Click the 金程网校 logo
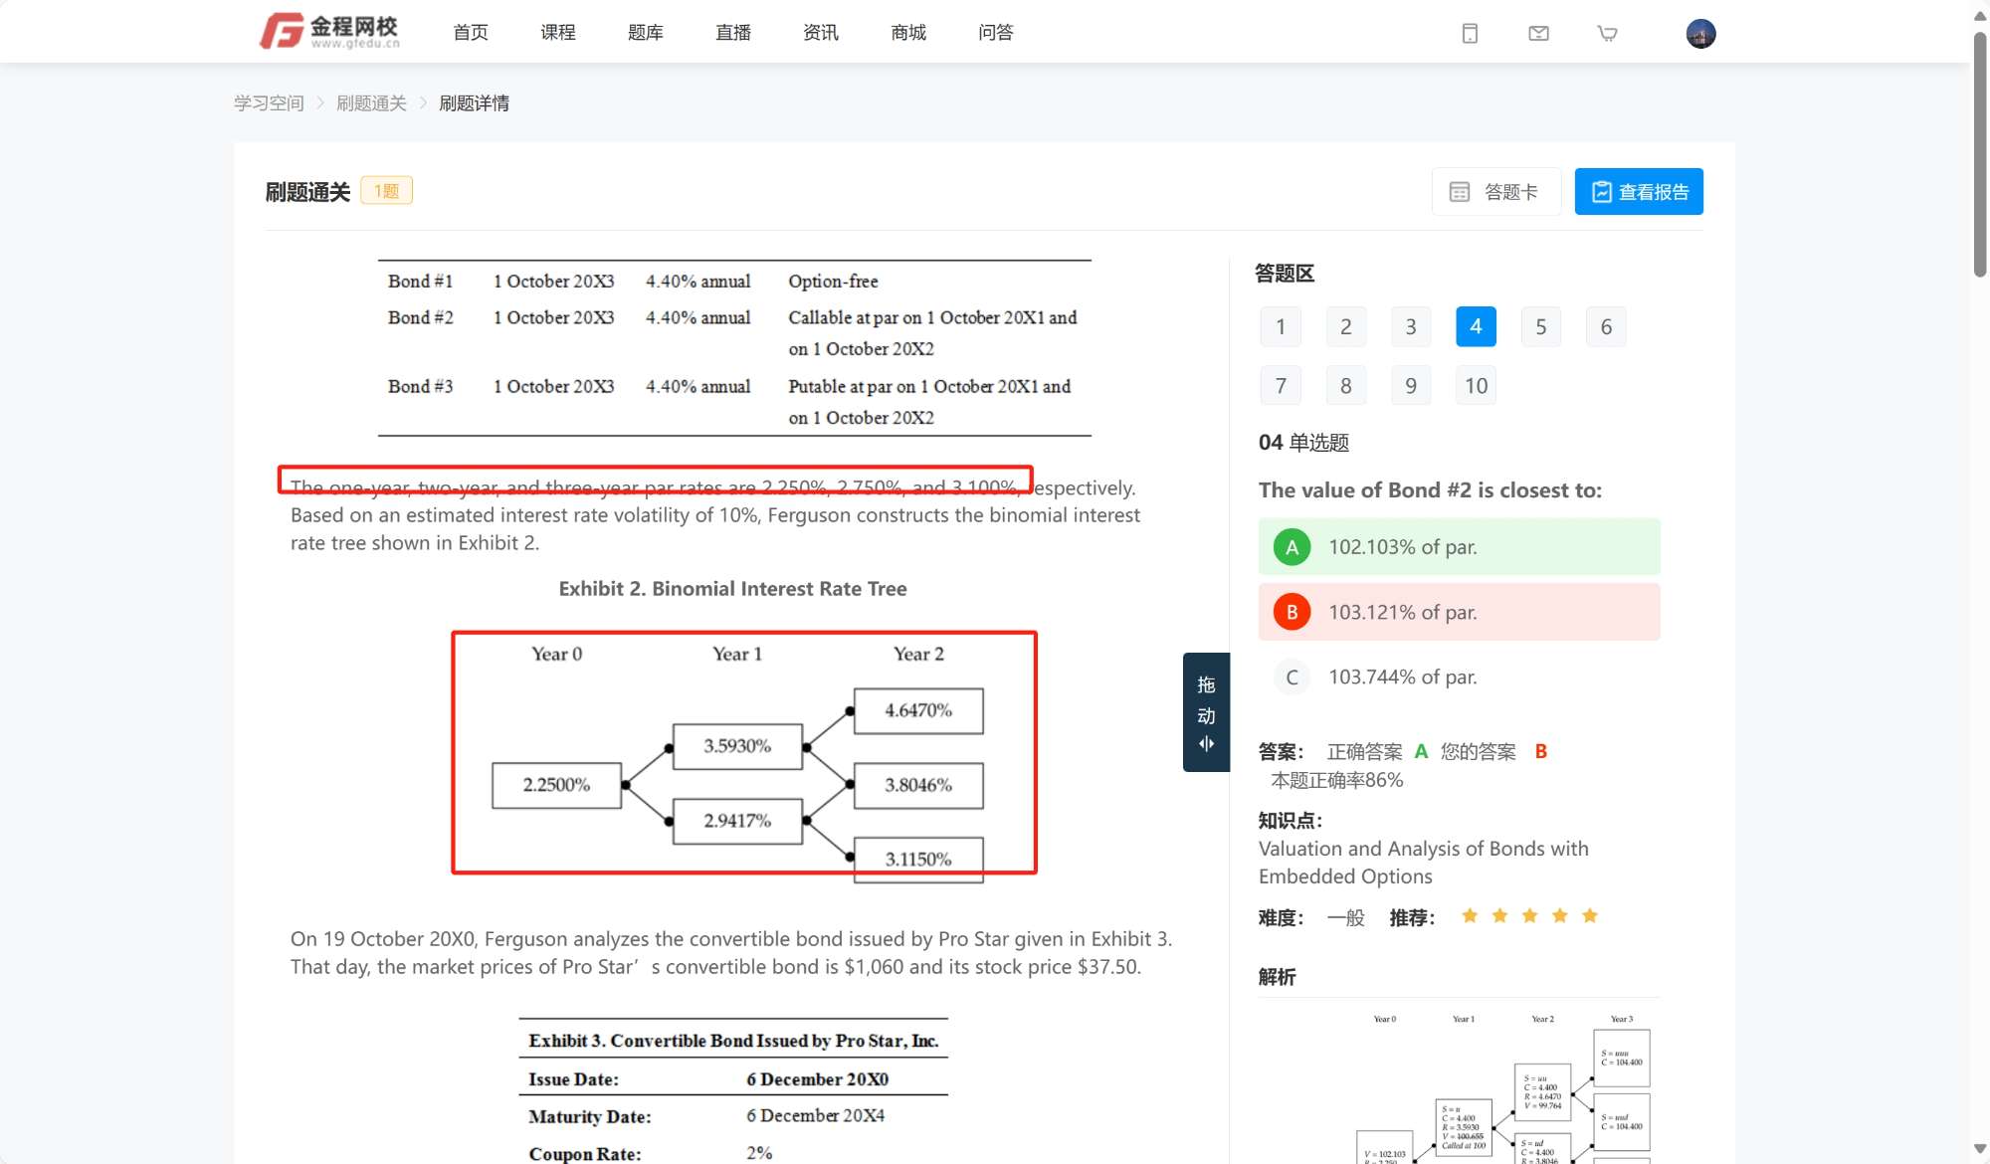 tap(329, 31)
